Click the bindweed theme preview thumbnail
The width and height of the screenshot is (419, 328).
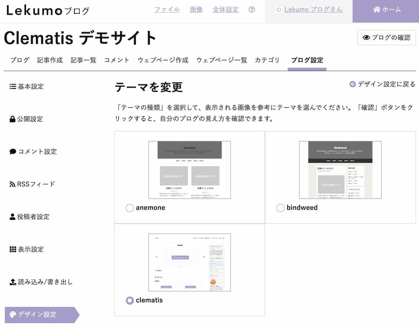point(340,170)
